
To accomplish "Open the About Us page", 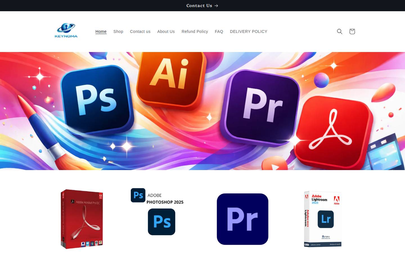I will (166, 31).
